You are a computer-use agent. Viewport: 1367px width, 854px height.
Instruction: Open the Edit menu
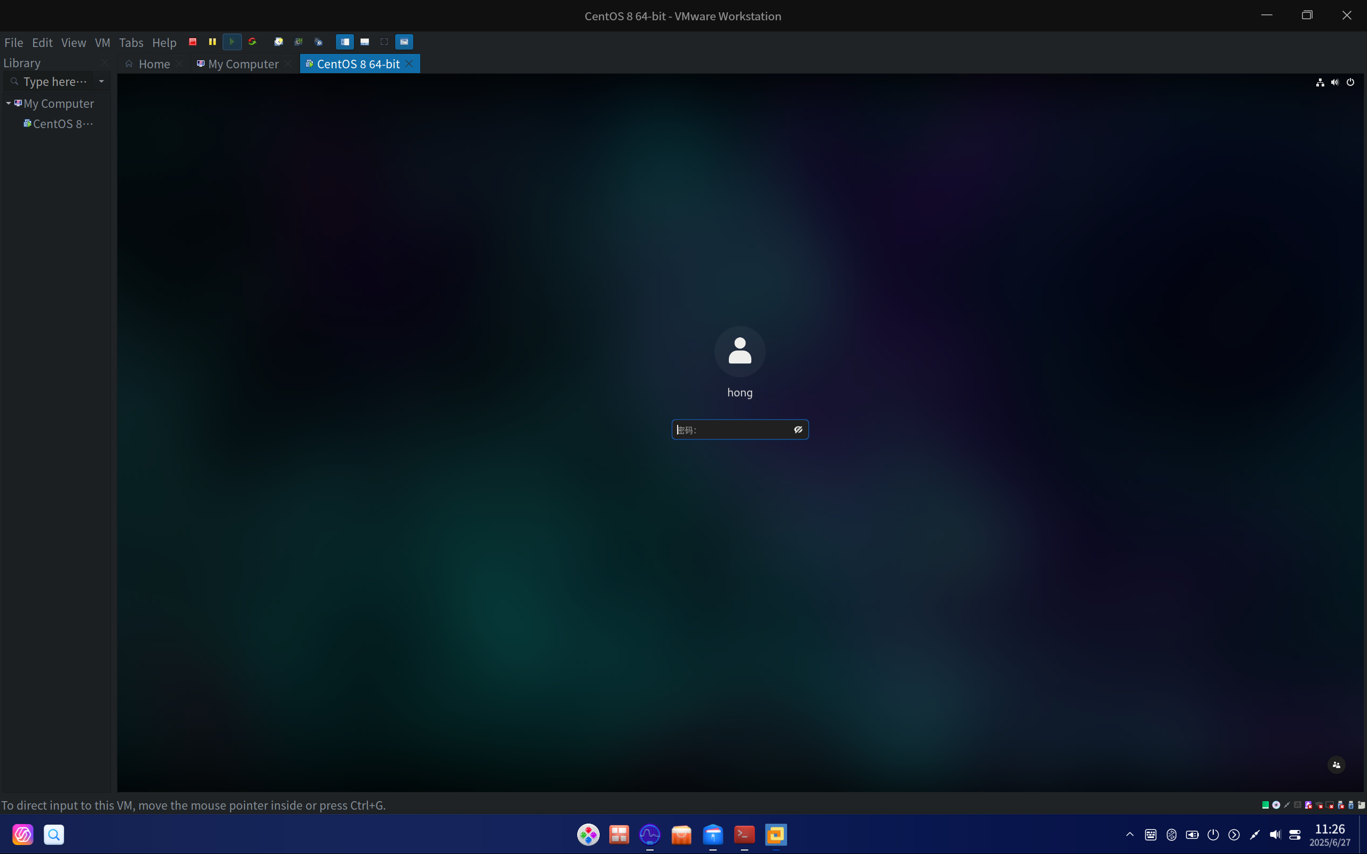(x=42, y=42)
